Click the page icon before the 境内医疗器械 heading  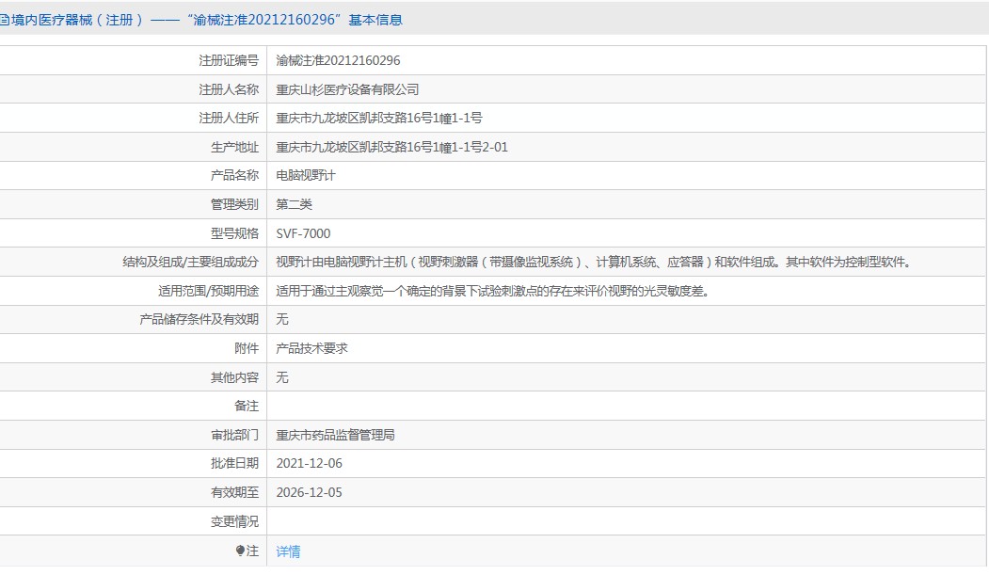click(4, 19)
